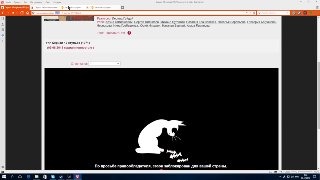The image size is (320, 180).
Task: Open the Вид menu
Action: [x=25, y=2]
